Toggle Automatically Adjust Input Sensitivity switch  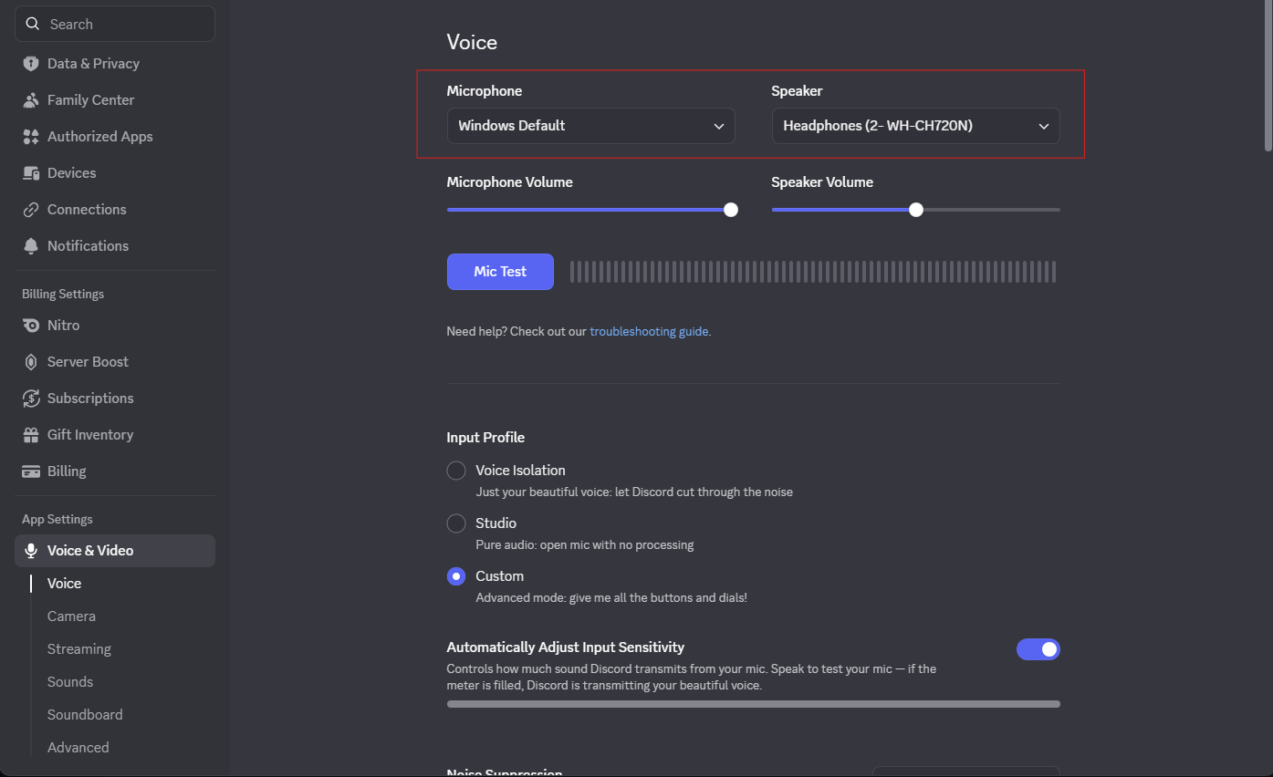click(x=1038, y=649)
